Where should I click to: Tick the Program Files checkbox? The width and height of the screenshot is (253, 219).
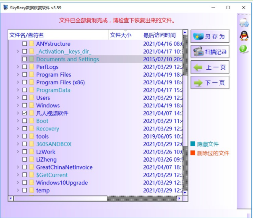(24, 74)
